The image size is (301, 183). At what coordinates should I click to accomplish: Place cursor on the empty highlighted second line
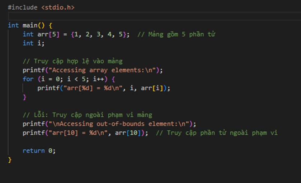144,16
